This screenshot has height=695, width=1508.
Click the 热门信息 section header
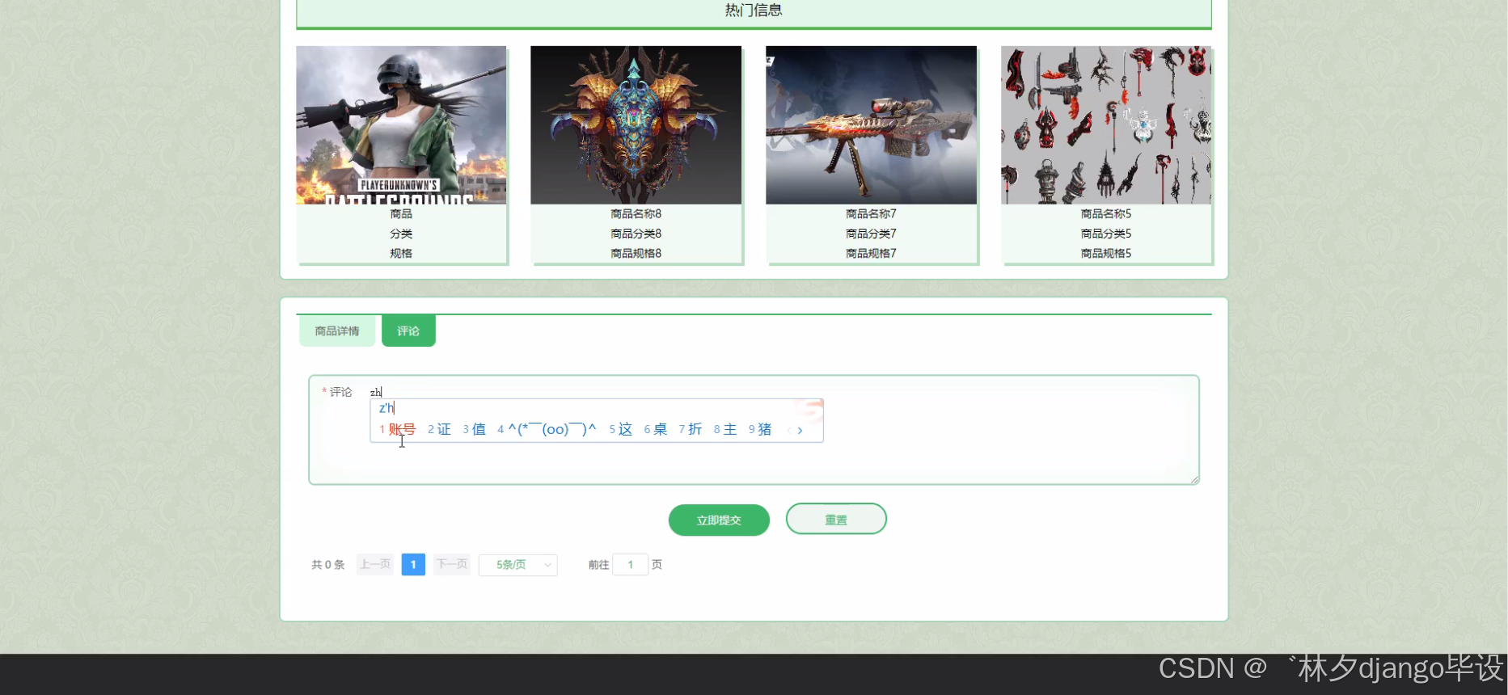[754, 11]
